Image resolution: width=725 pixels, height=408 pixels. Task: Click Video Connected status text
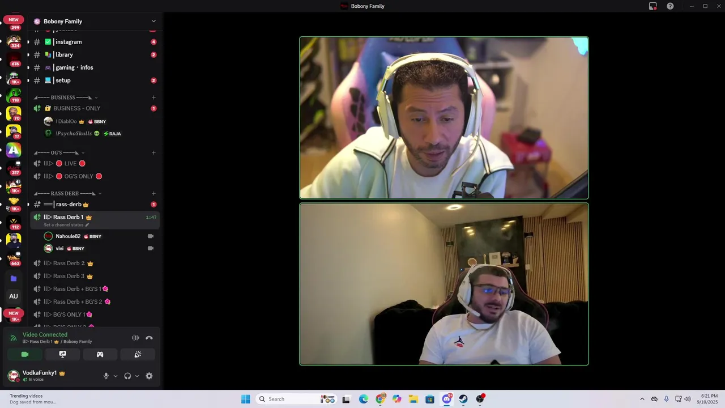45,335
